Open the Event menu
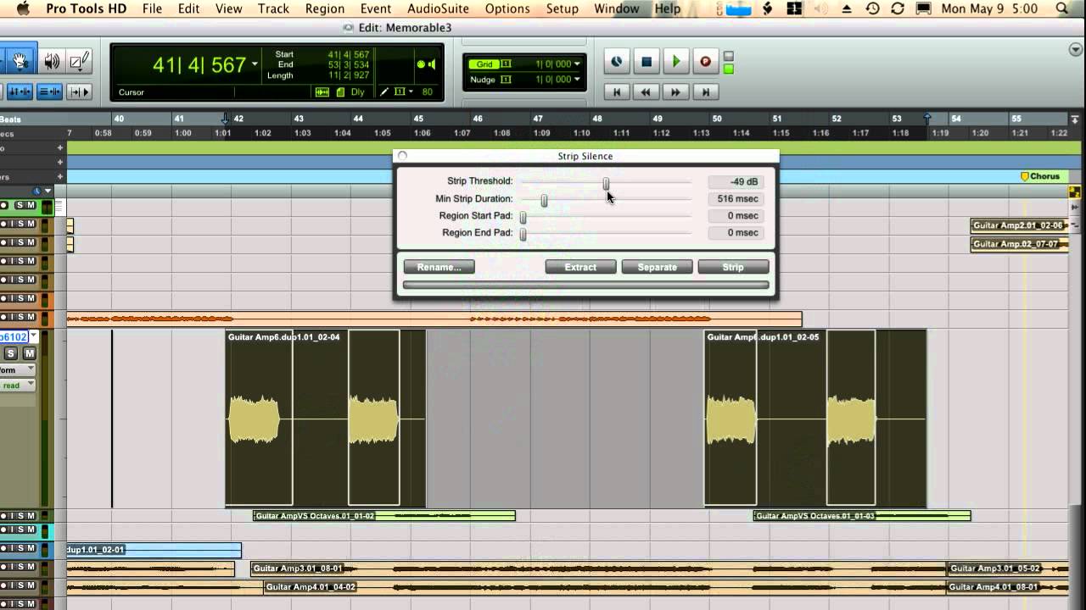Image resolution: width=1086 pixels, height=610 pixels. (x=376, y=8)
